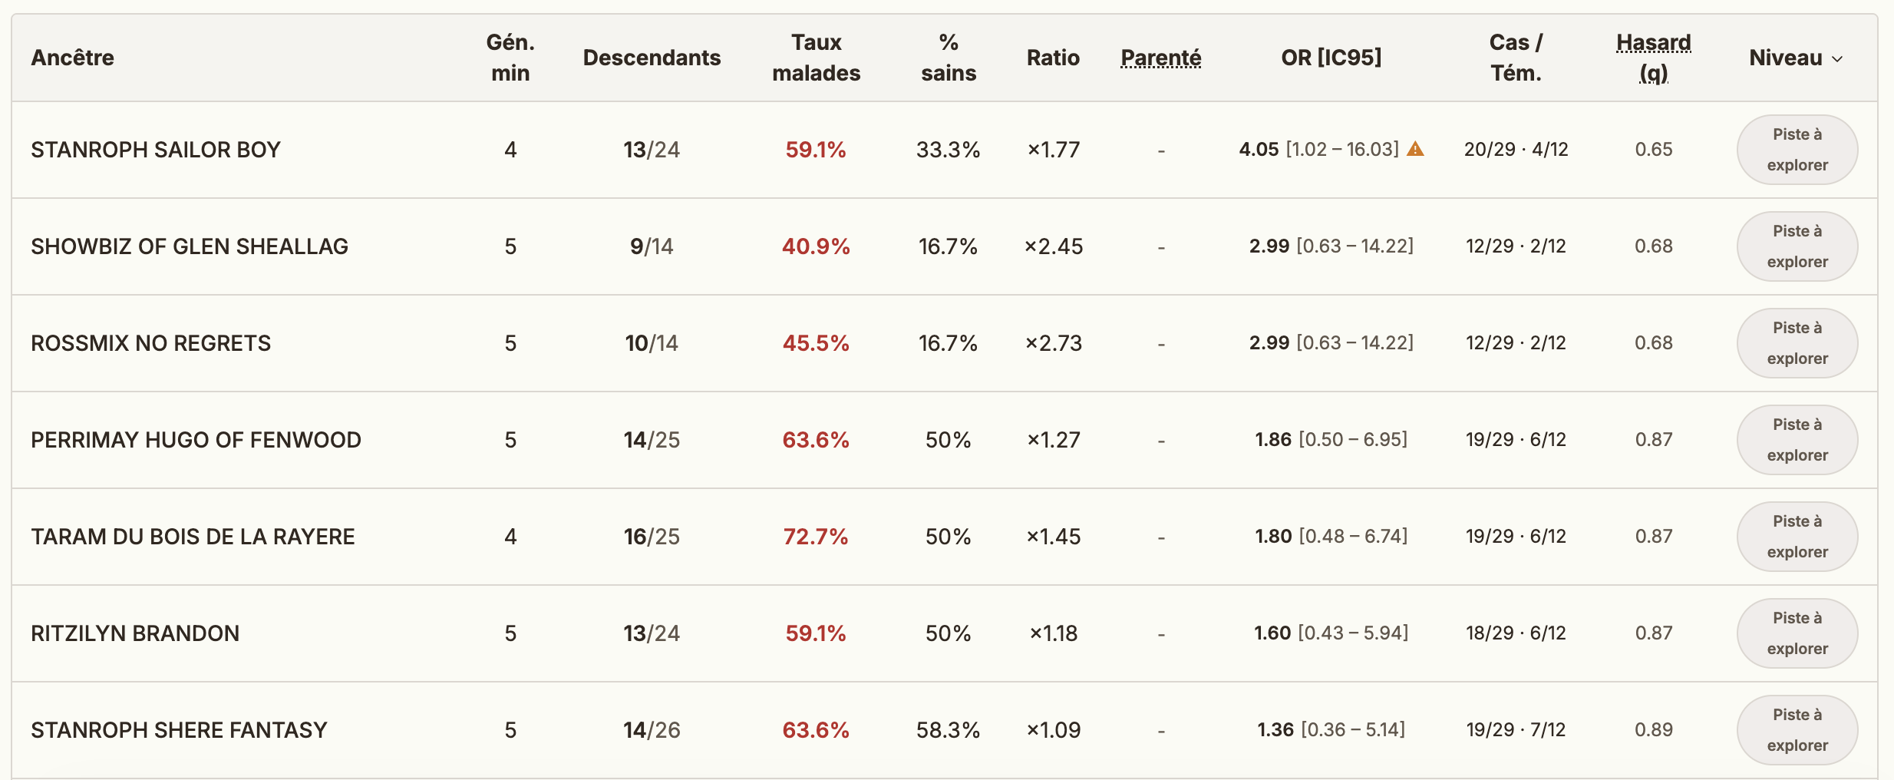Click the Hasard (q) column header
The image size is (1894, 780).
tap(1654, 58)
